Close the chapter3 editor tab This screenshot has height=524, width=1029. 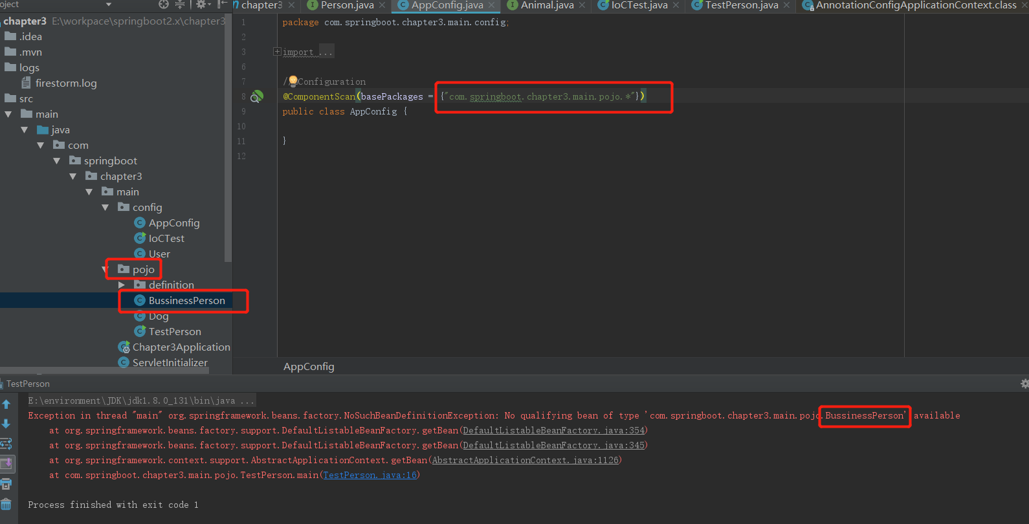coord(291,5)
